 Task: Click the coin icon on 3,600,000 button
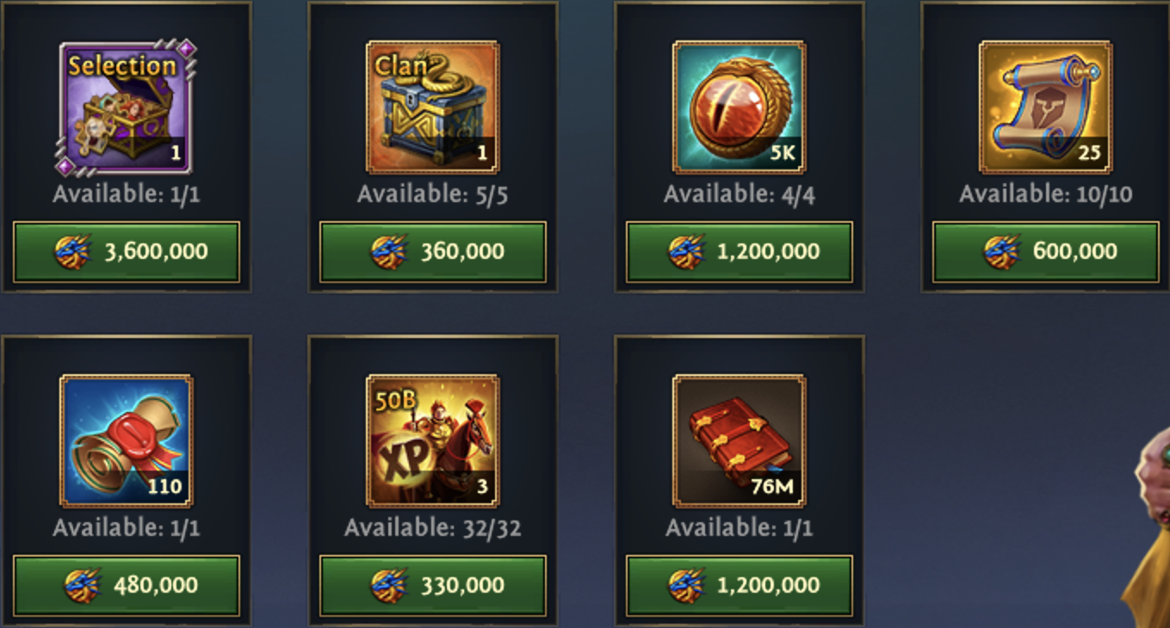pos(72,252)
